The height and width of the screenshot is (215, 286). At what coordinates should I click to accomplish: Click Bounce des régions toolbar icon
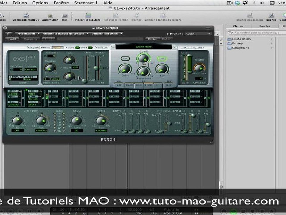(x=250, y=15)
